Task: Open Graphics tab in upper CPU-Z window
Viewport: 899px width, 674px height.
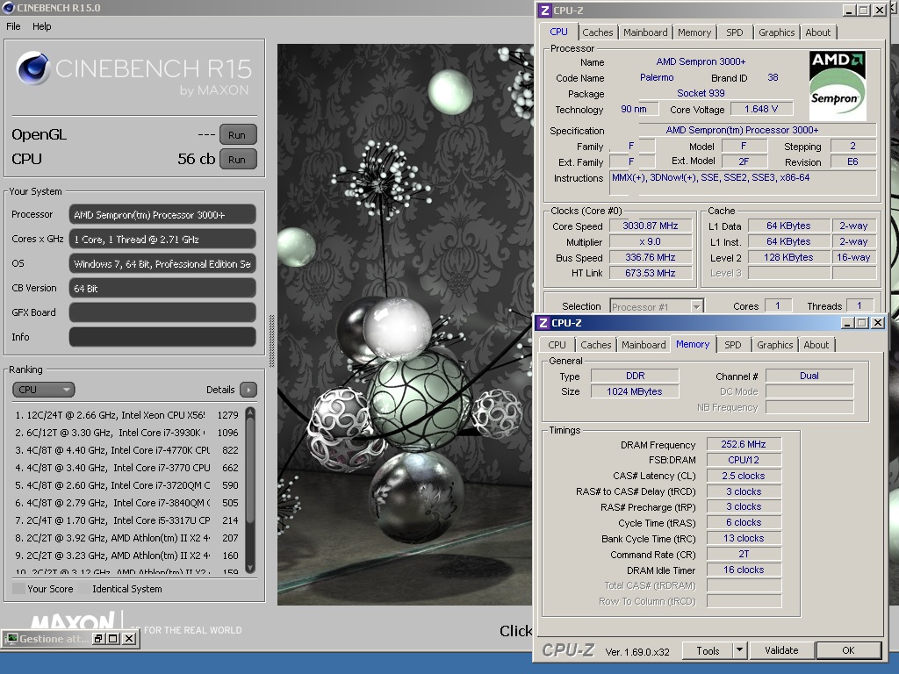Action: tap(777, 32)
